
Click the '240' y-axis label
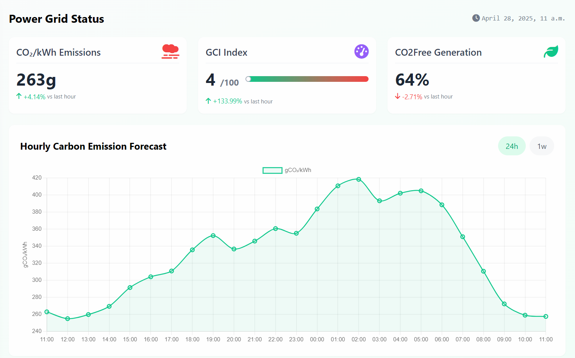(37, 331)
